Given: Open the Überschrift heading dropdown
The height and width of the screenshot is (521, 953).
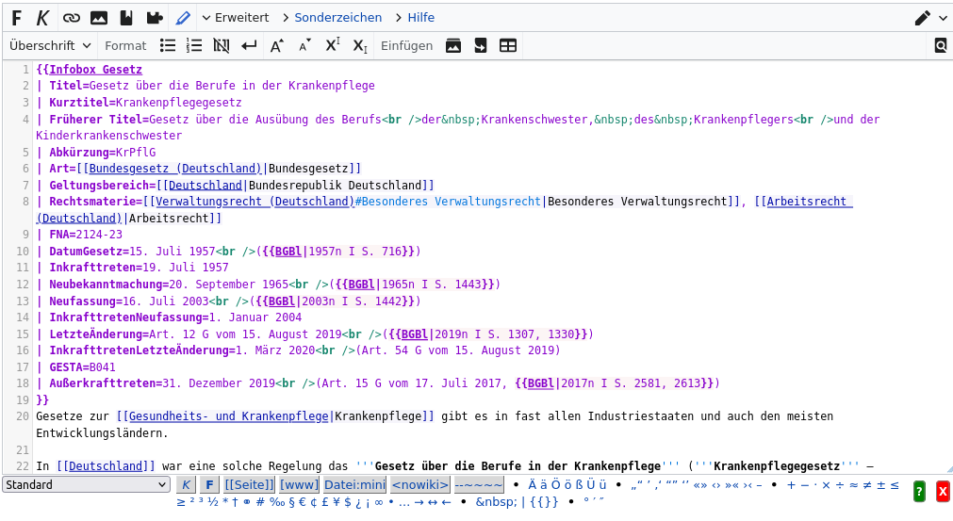Looking at the screenshot, I should tap(51, 45).
